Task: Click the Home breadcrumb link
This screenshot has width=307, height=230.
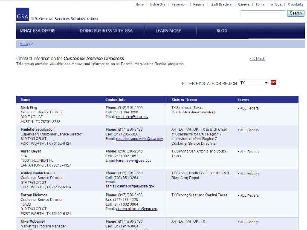Action: pyautogui.click(x=24, y=44)
